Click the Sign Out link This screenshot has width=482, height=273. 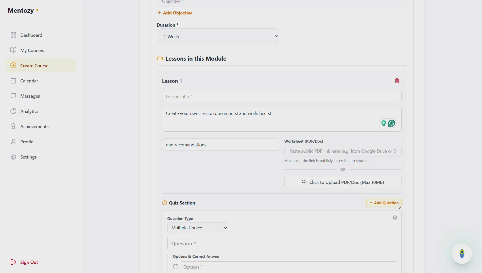24,262
